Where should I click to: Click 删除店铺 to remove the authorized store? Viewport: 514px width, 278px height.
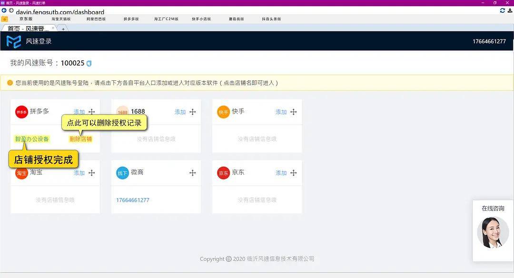pyautogui.click(x=81, y=139)
